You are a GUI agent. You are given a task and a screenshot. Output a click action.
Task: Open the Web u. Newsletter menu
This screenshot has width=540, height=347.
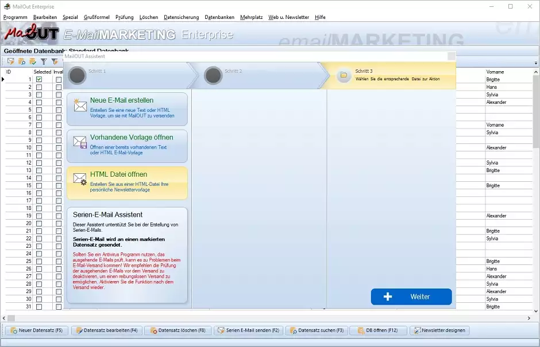(288, 17)
